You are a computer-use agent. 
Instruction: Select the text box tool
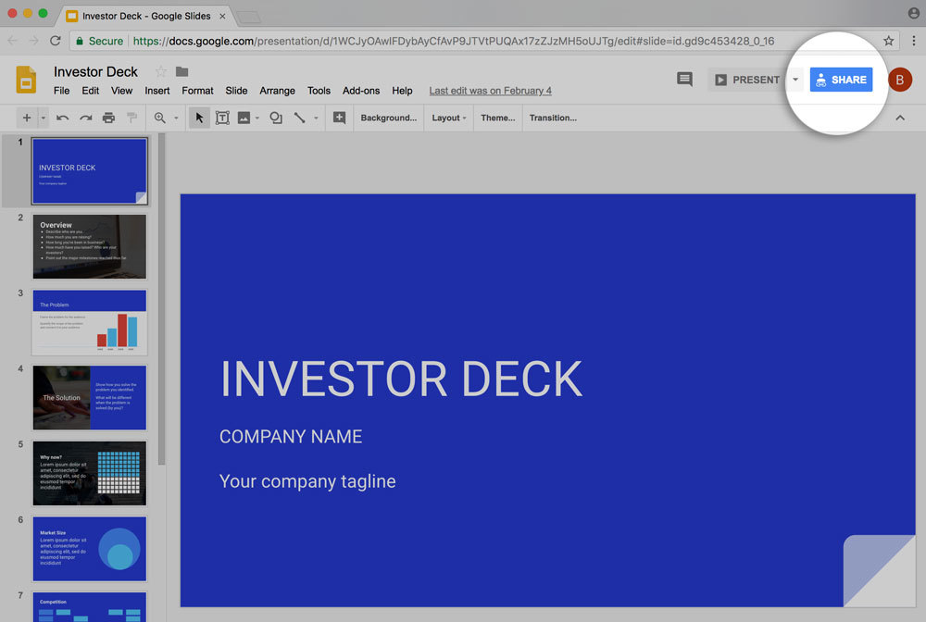(x=222, y=118)
